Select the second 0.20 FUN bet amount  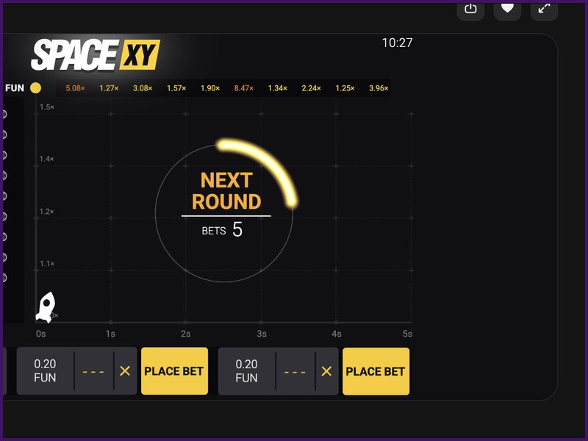click(x=246, y=371)
